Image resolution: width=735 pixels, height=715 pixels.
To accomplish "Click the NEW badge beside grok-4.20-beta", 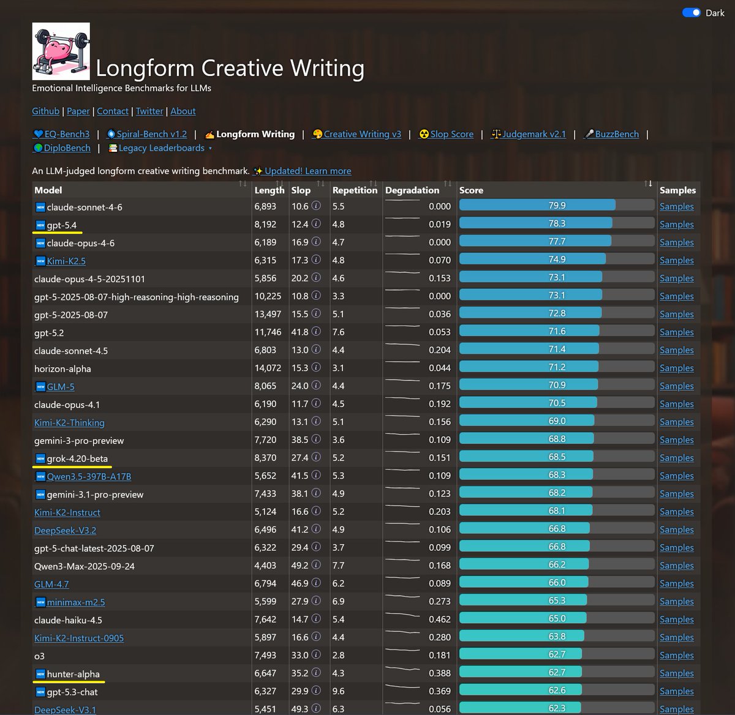I will pos(40,458).
